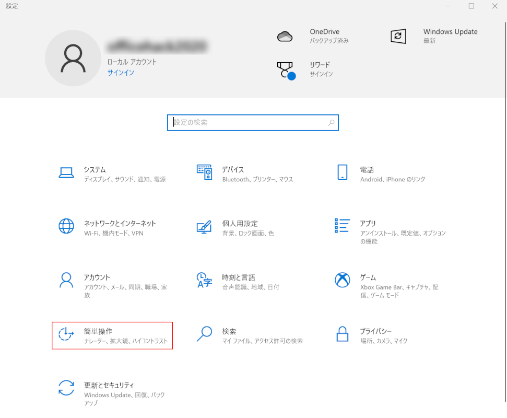Click the Search (検索) magnifier category icon
This screenshot has width=507, height=418.
204,334
